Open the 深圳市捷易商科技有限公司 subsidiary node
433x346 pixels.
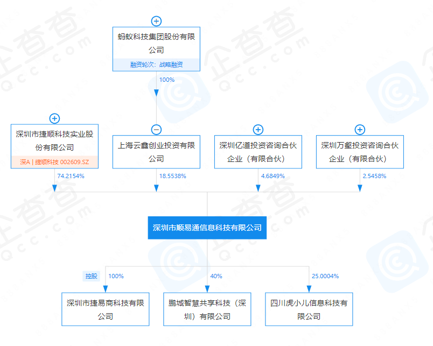point(106,309)
